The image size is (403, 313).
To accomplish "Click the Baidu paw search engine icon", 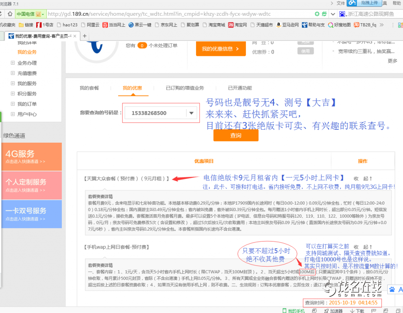I will (342, 14).
